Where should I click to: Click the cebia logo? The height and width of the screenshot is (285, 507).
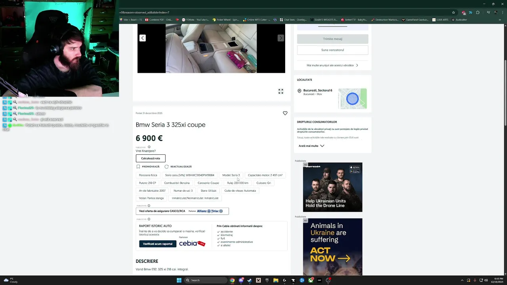(x=192, y=243)
